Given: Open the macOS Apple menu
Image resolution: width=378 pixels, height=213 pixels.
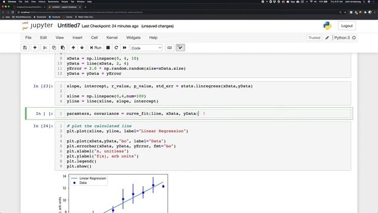Looking at the screenshot, I should point(4,1).
